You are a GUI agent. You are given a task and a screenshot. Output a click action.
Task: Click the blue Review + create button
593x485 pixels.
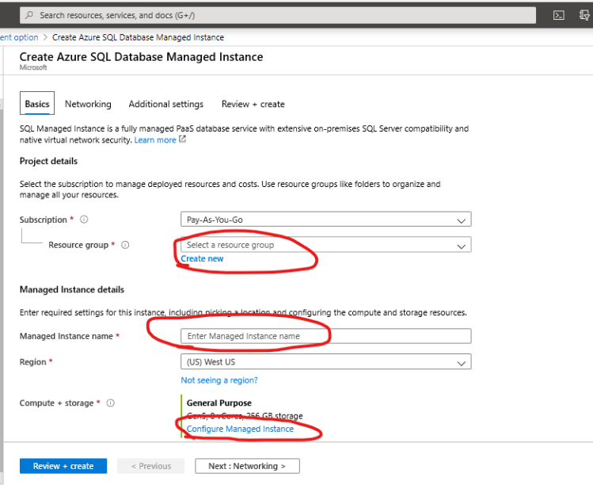63,466
